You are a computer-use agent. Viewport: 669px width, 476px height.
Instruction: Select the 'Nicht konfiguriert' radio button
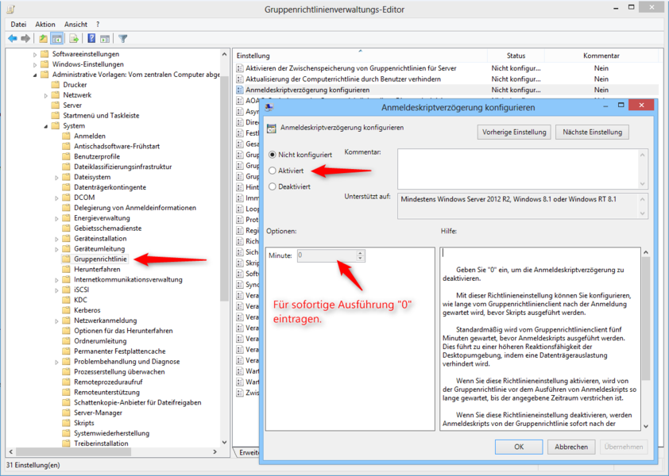point(273,155)
